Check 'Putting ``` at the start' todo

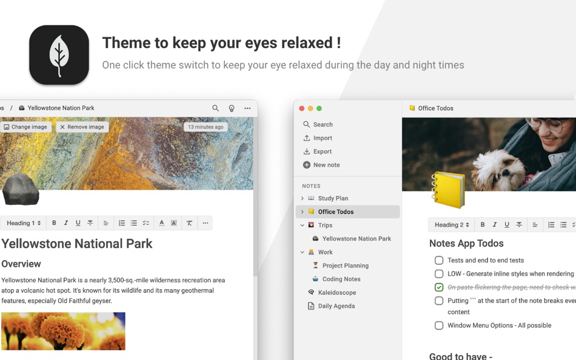point(438,301)
